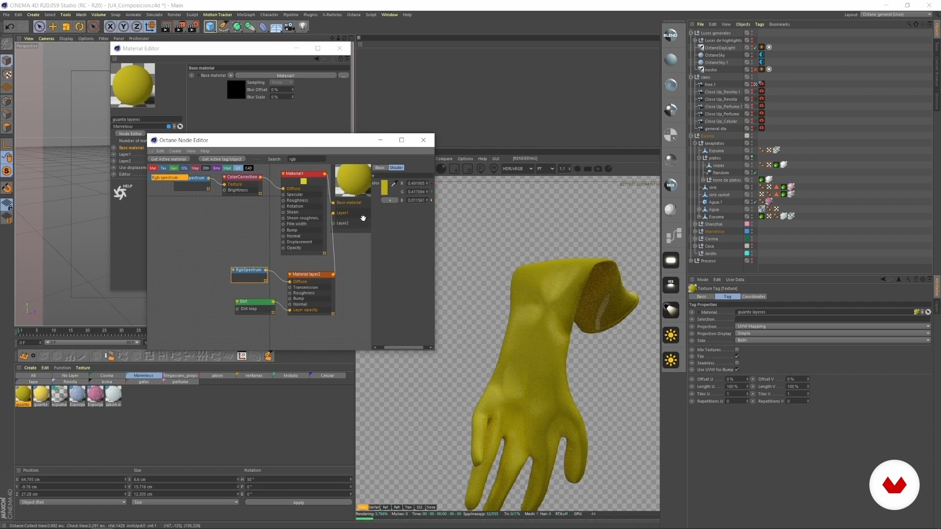
Task: Click the Light bulb icon
Action: pos(303,27)
